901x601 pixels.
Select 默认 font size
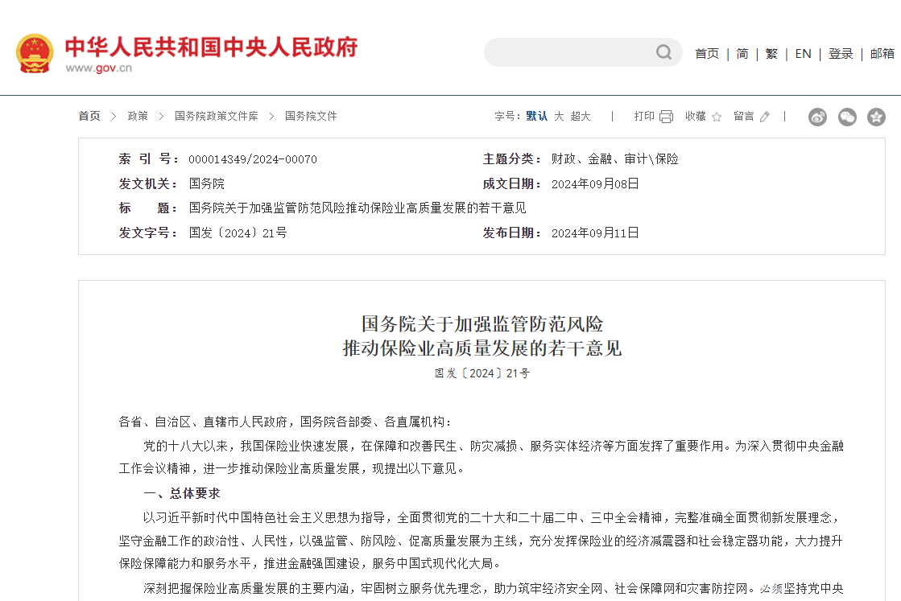(x=537, y=116)
